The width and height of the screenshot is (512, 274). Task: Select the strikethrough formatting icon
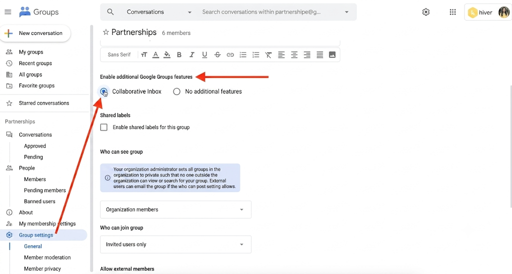point(217,55)
